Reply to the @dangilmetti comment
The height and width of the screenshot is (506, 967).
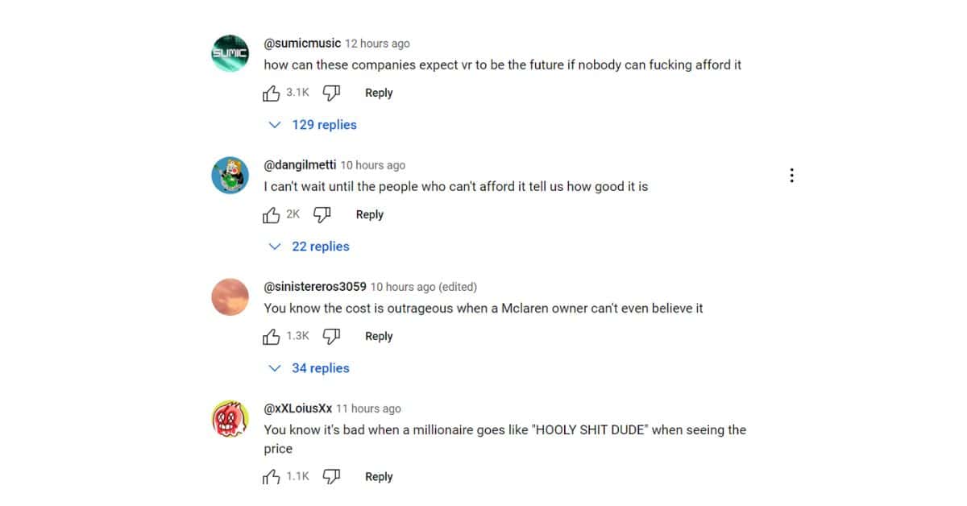pyautogui.click(x=369, y=214)
